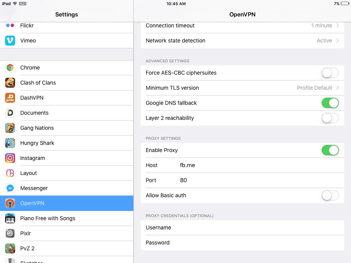Tap the Layout app icon
The height and width of the screenshot is (263, 351).
(10, 173)
